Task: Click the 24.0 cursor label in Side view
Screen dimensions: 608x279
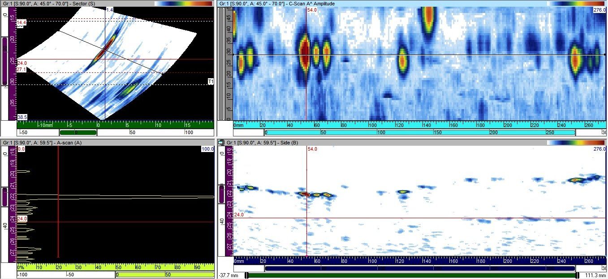Action: coord(239,215)
